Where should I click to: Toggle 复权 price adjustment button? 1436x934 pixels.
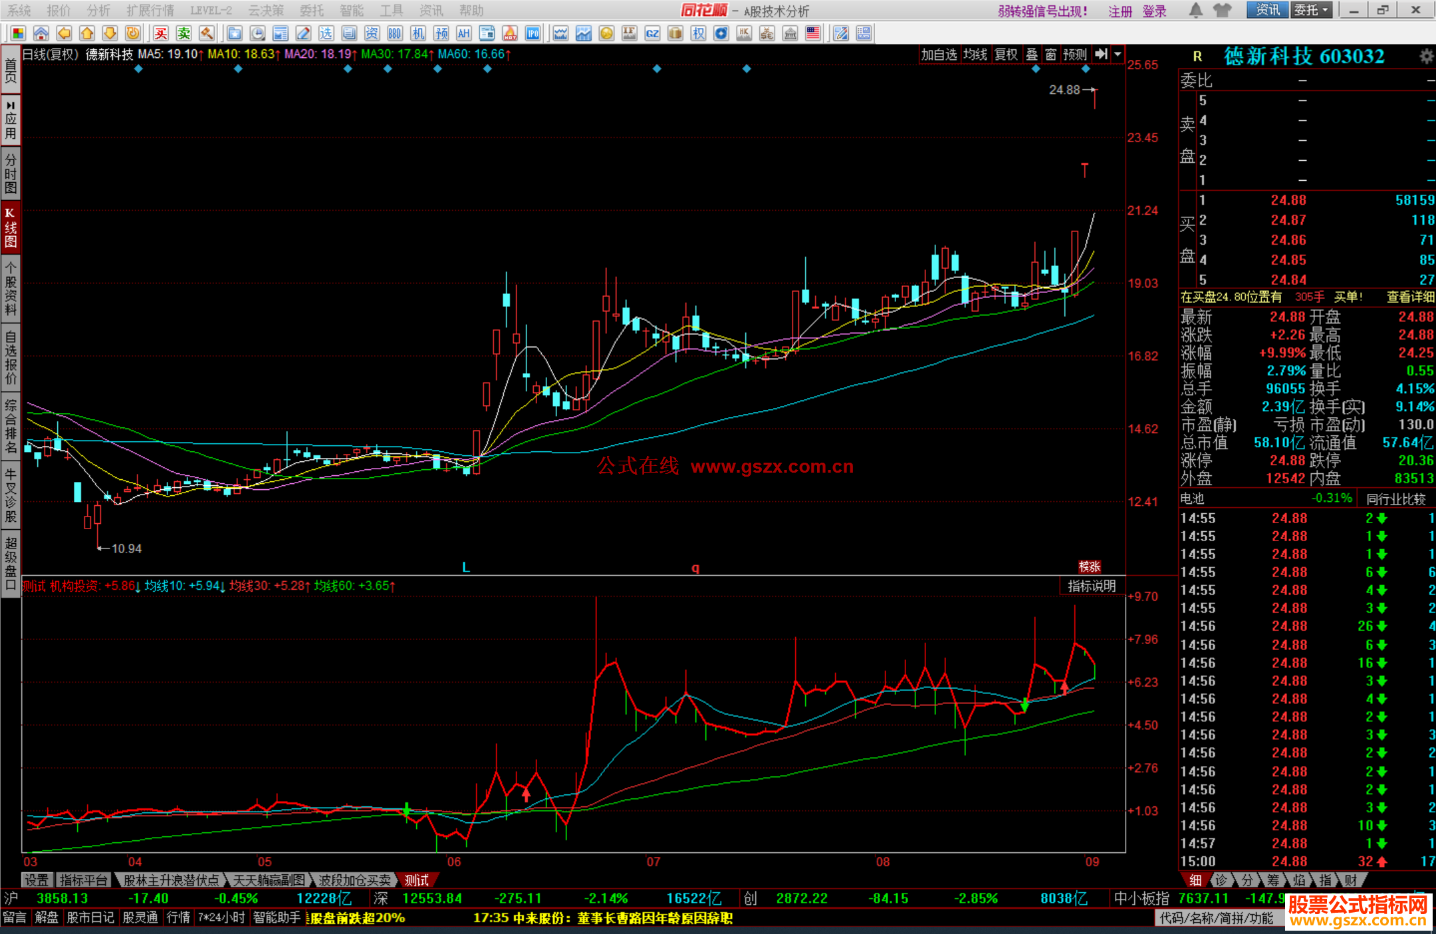pyautogui.click(x=1006, y=55)
